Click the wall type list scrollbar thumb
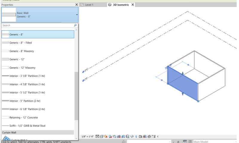Viewport: 239px width, 143px height. pyautogui.click(x=76, y=96)
